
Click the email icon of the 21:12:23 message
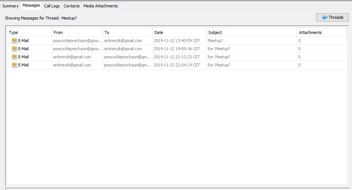tap(14, 57)
